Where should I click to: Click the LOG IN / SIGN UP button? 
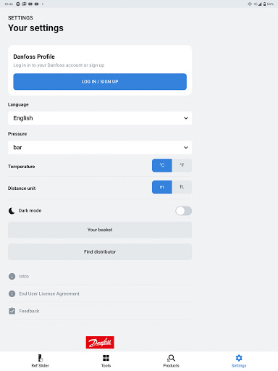tap(100, 82)
